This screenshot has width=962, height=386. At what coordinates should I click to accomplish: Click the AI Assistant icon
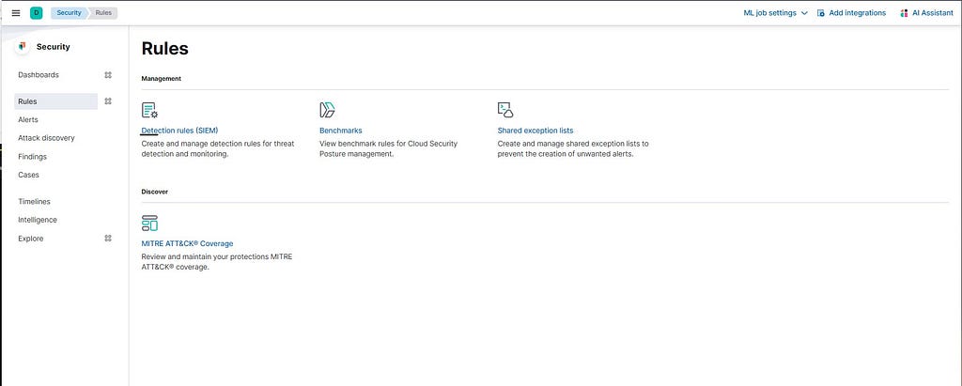tap(904, 13)
